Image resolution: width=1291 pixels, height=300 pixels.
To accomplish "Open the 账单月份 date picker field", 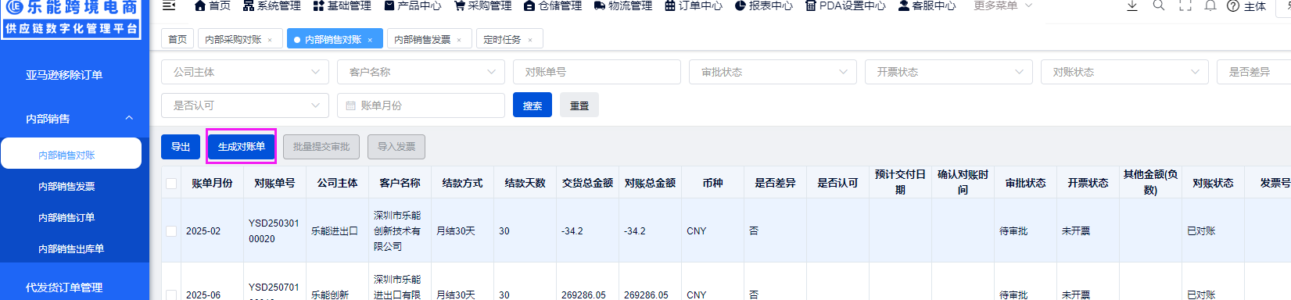I will [421, 105].
